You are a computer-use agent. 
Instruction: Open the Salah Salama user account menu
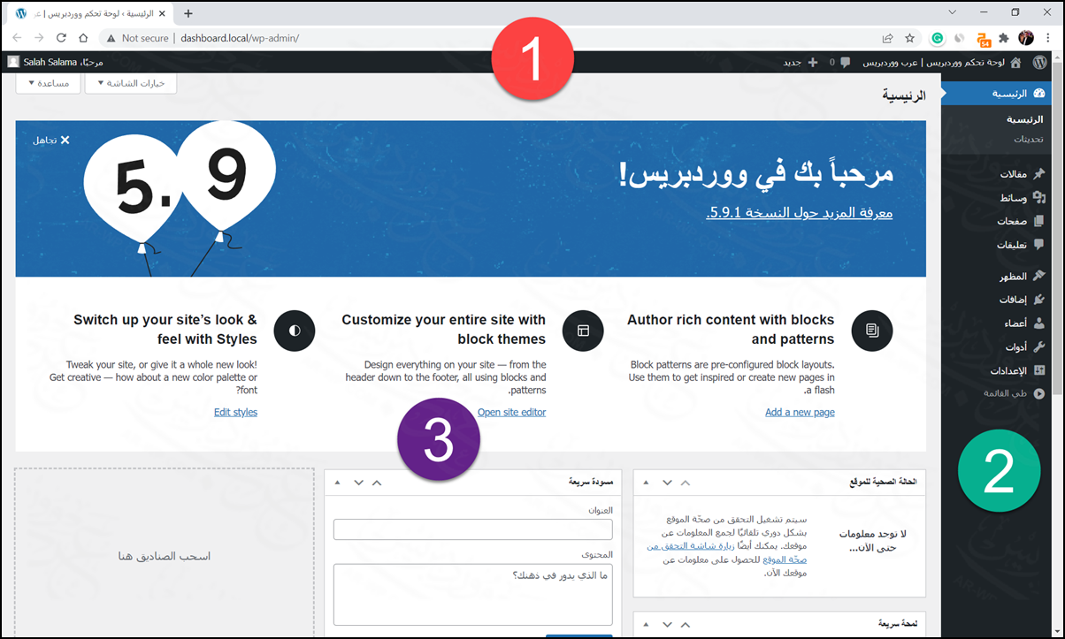(x=56, y=62)
